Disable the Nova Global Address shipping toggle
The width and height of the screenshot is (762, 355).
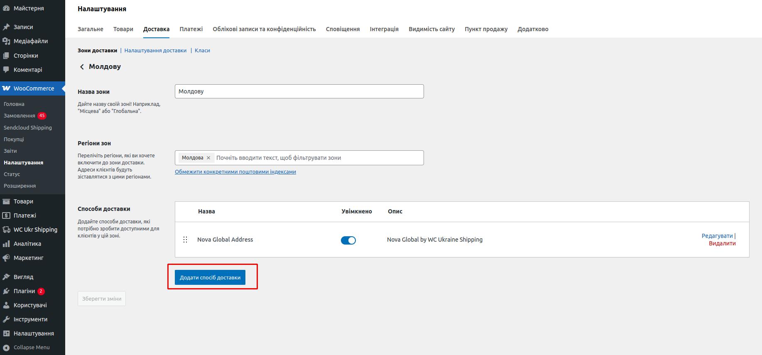(348, 240)
